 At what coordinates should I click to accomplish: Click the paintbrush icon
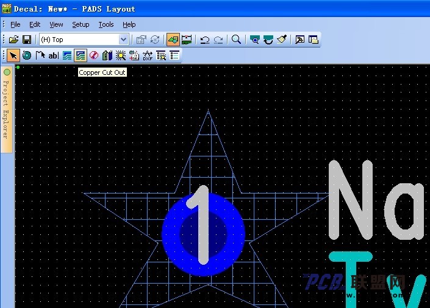pos(282,40)
